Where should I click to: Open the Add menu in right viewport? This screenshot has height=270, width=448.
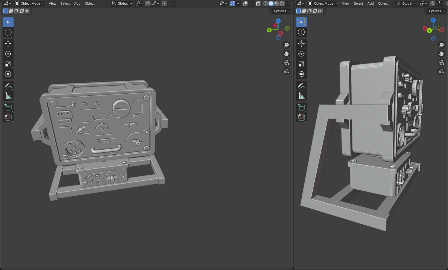[x=370, y=3]
